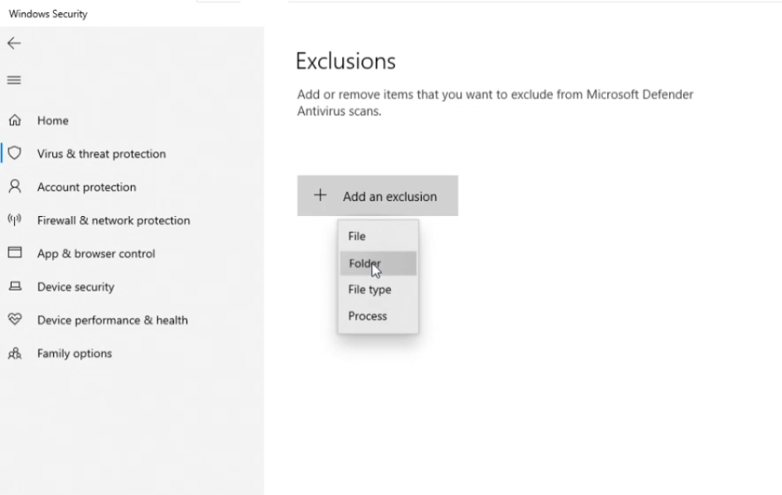The width and height of the screenshot is (782, 495).
Task: Open Firewall & network protection page
Action: (113, 220)
